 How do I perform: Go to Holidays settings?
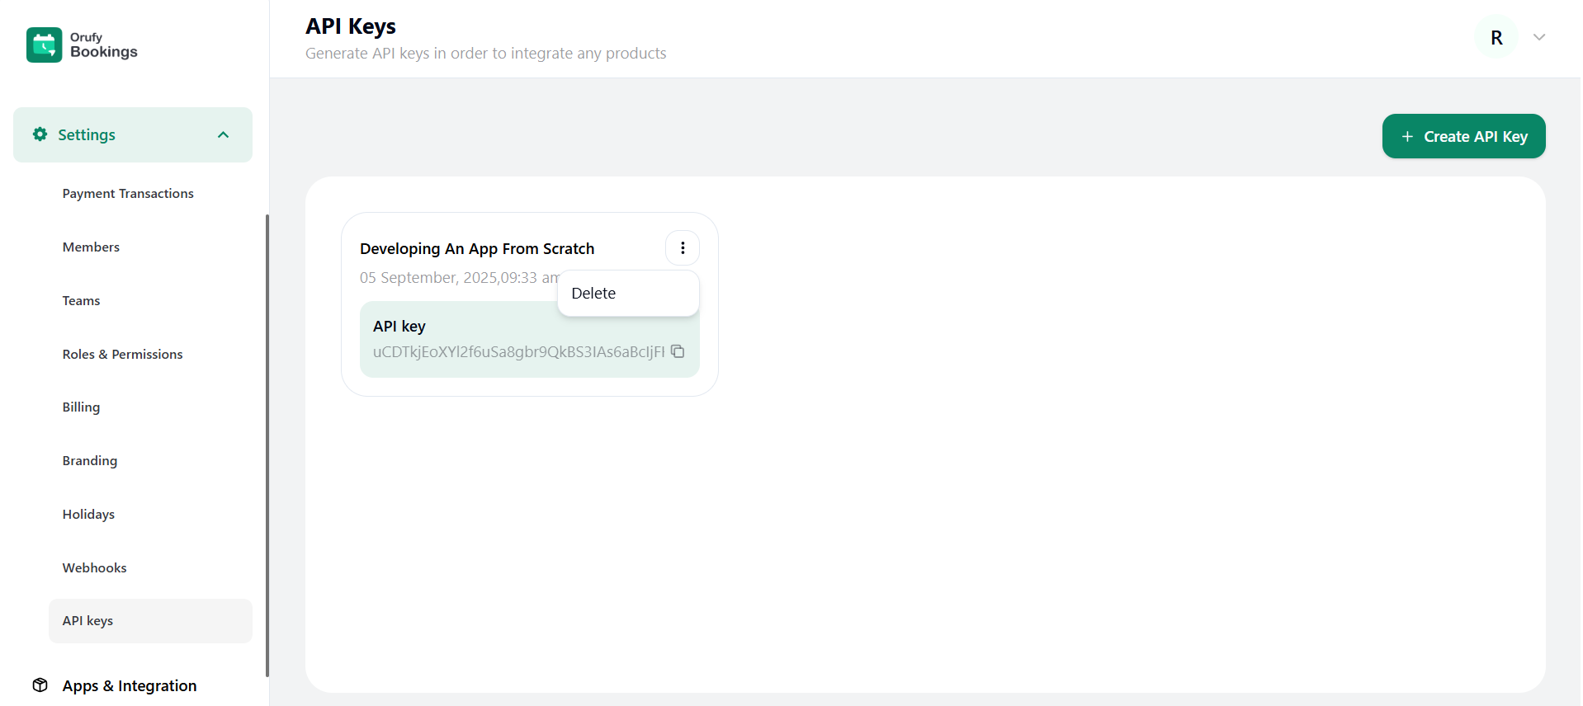click(88, 515)
